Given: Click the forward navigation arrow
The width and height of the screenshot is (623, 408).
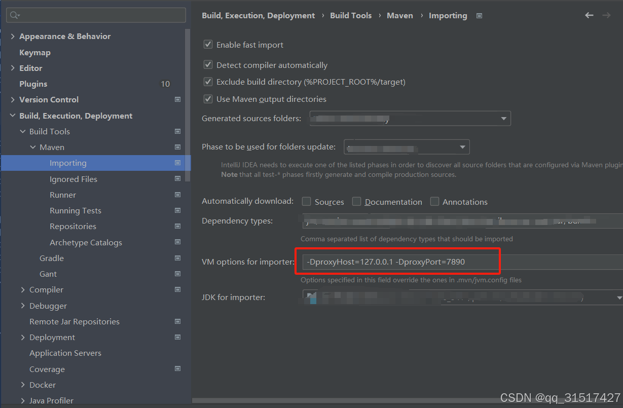Looking at the screenshot, I should [x=606, y=15].
